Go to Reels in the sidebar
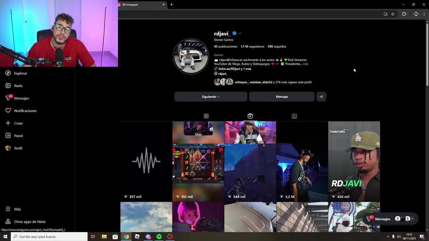 pos(14,86)
